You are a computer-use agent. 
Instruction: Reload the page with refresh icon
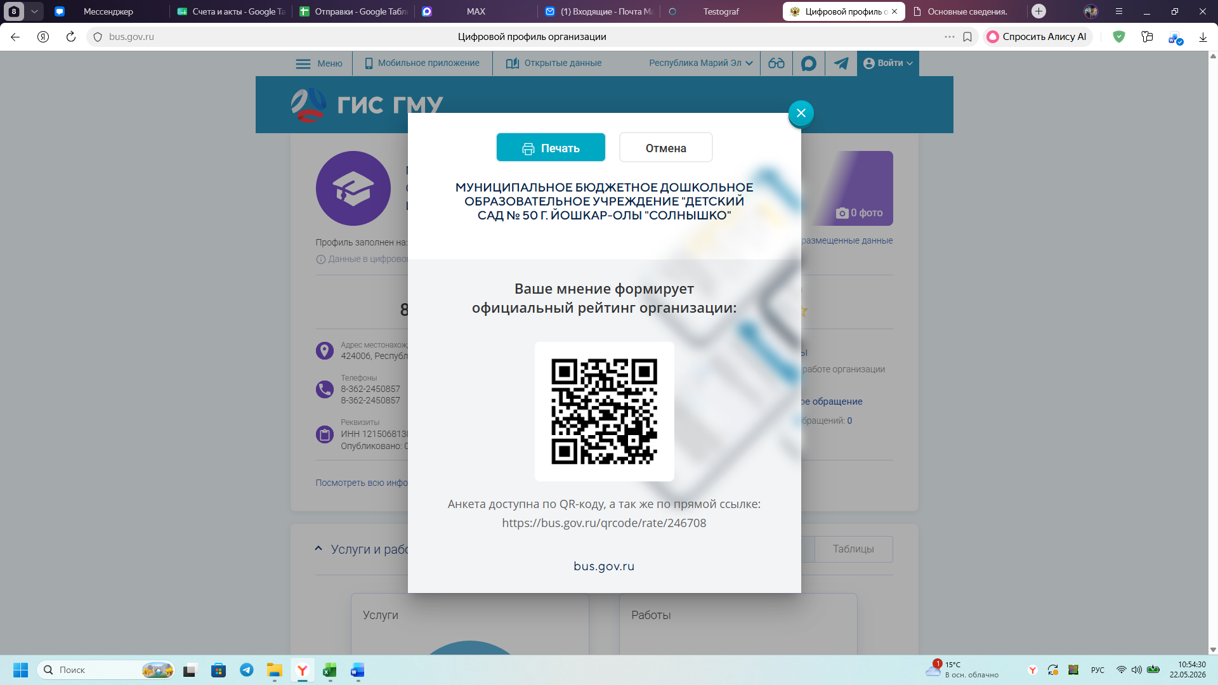(x=71, y=37)
